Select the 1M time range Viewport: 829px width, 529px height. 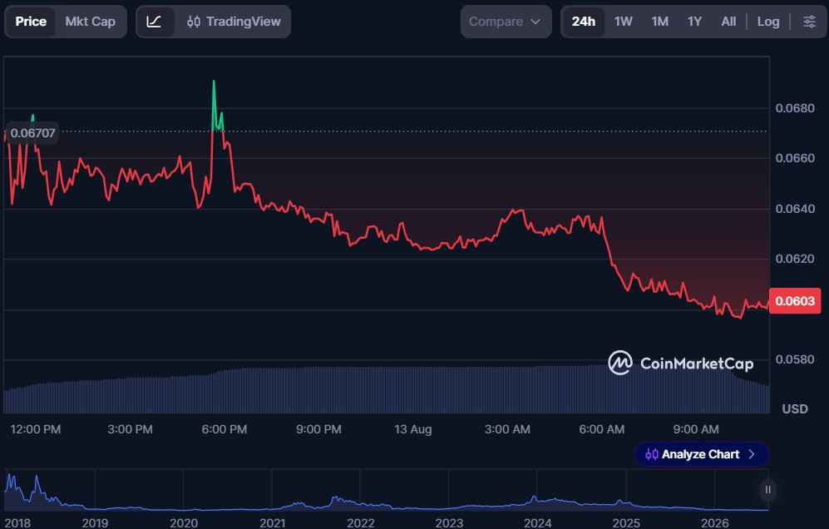(x=660, y=22)
